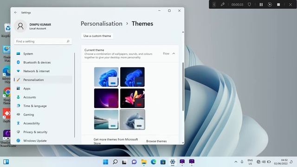The image size is (297, 167).
Task: Select the Sunrise lake theme thumbnail
Action: tap(106, 120)
